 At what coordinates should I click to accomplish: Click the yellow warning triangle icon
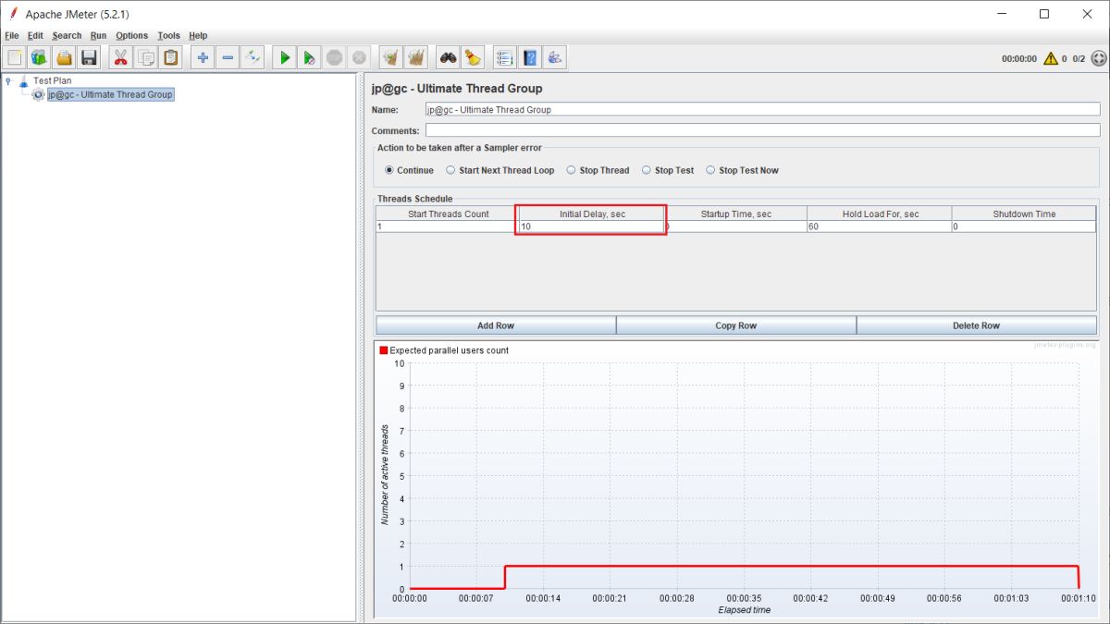(x=1050, y=58)
